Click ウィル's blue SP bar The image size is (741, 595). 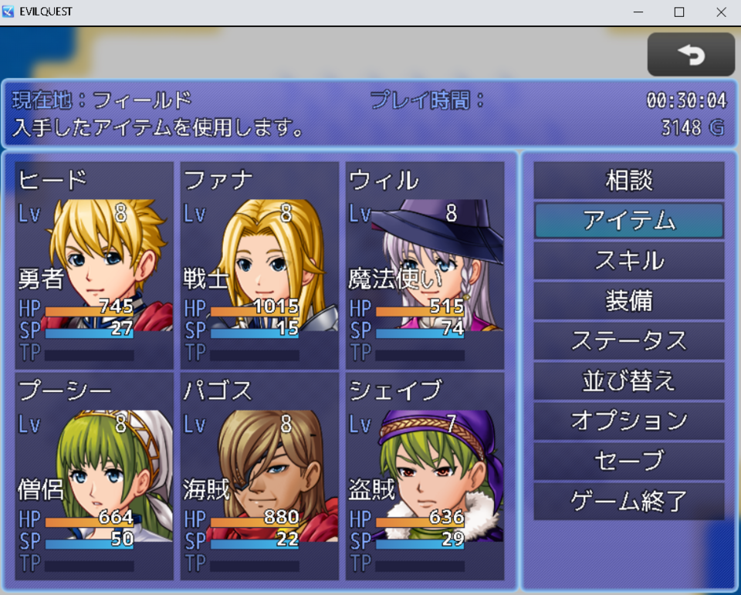[420, 333]
